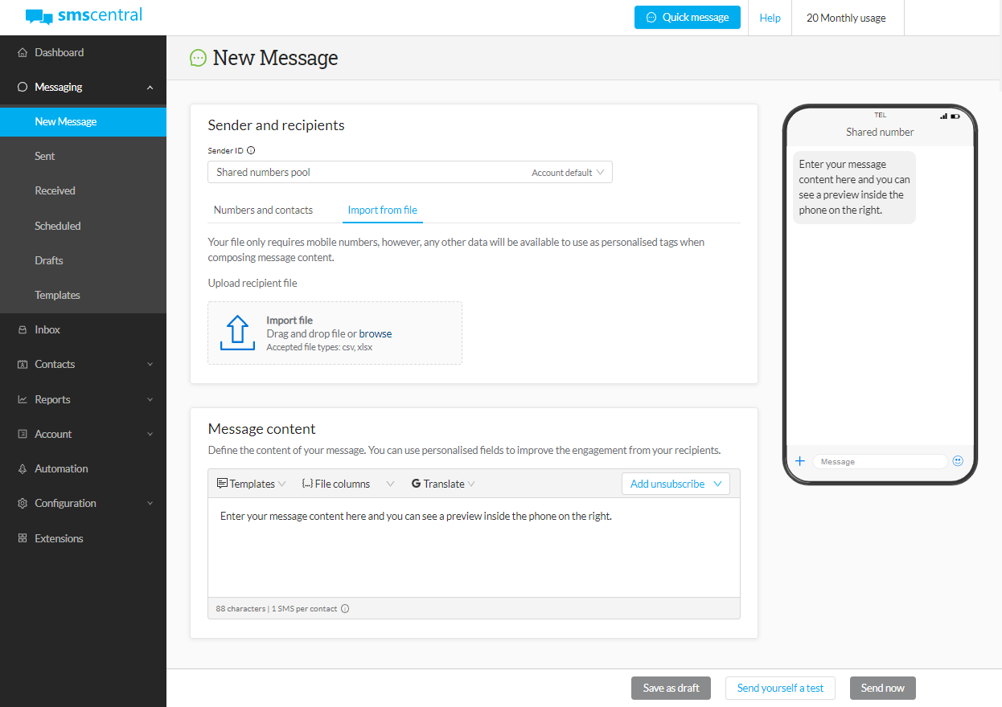The image size is (1002, 707).
Task: Open the Add unsubscribe dropdown
Action: coord(676,484)
